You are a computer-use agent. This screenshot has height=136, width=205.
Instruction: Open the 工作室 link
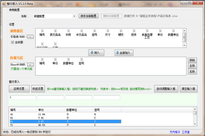[x=186, y=132]
